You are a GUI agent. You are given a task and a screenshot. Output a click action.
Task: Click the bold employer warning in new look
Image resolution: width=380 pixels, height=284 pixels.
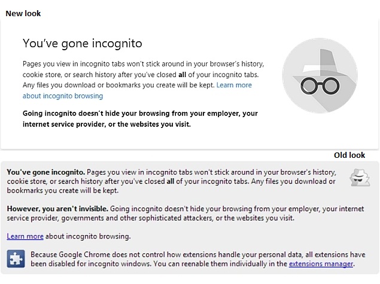pyautogui.click(x=140, y=118)
